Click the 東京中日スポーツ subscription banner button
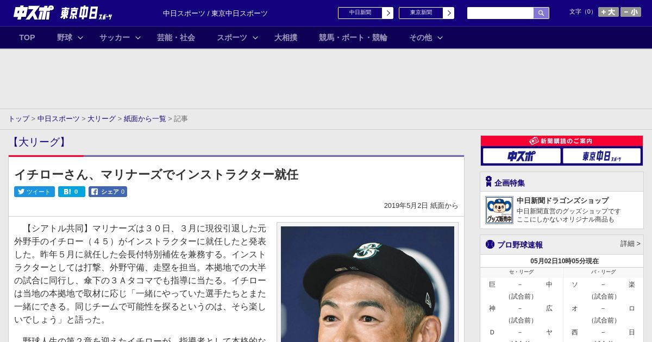 point(602,156)
